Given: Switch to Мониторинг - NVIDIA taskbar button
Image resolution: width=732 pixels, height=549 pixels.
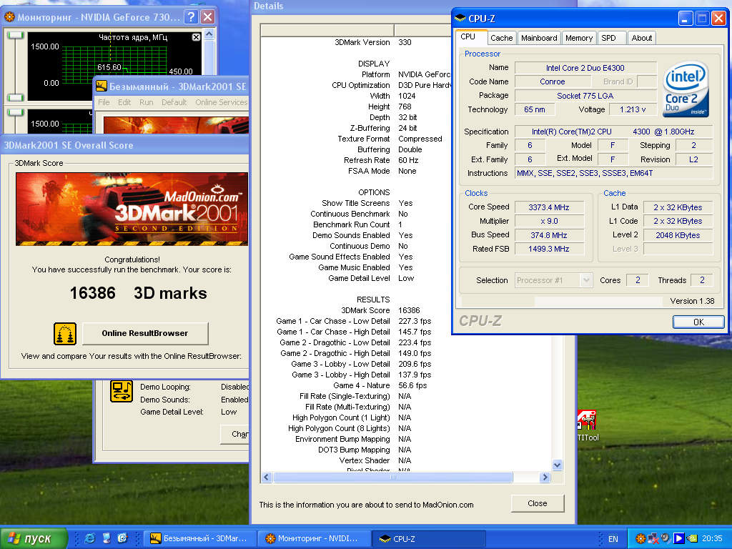Looking at the screenshot, I should tap(315, 538).
